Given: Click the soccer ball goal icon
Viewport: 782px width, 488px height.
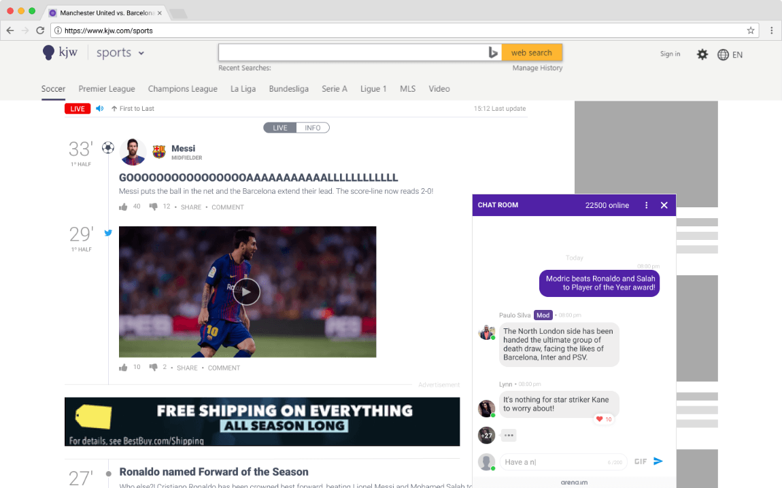Looking at the screenshot, I should click(107, 147).
